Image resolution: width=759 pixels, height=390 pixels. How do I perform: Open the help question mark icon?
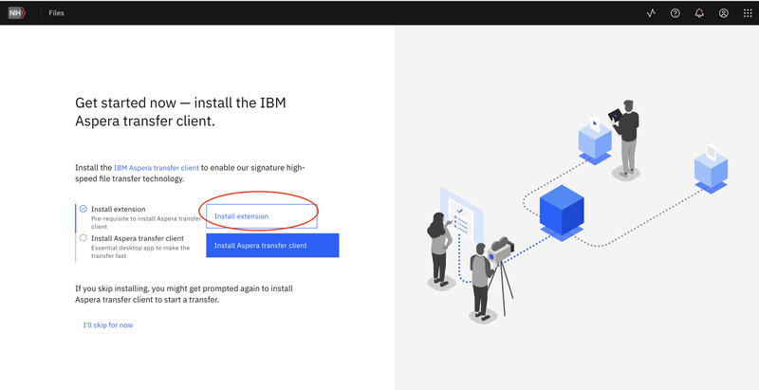675,13
